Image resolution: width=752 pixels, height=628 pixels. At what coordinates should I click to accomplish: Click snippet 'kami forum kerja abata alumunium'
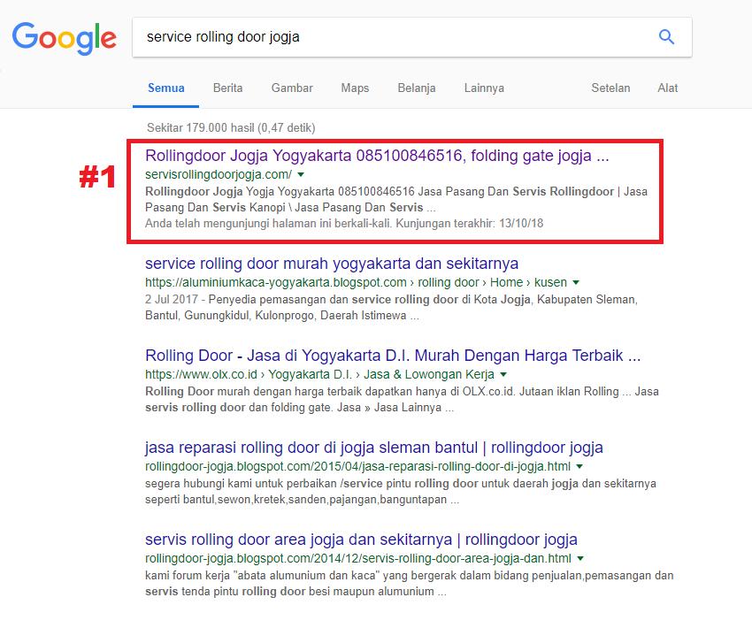click(409, 584)
